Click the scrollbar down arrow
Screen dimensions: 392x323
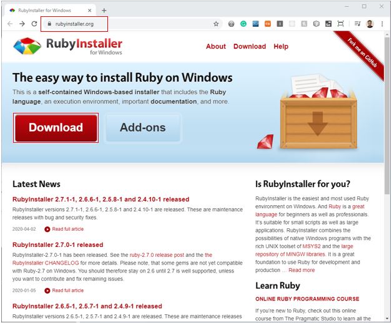click(x=387, y=319)
